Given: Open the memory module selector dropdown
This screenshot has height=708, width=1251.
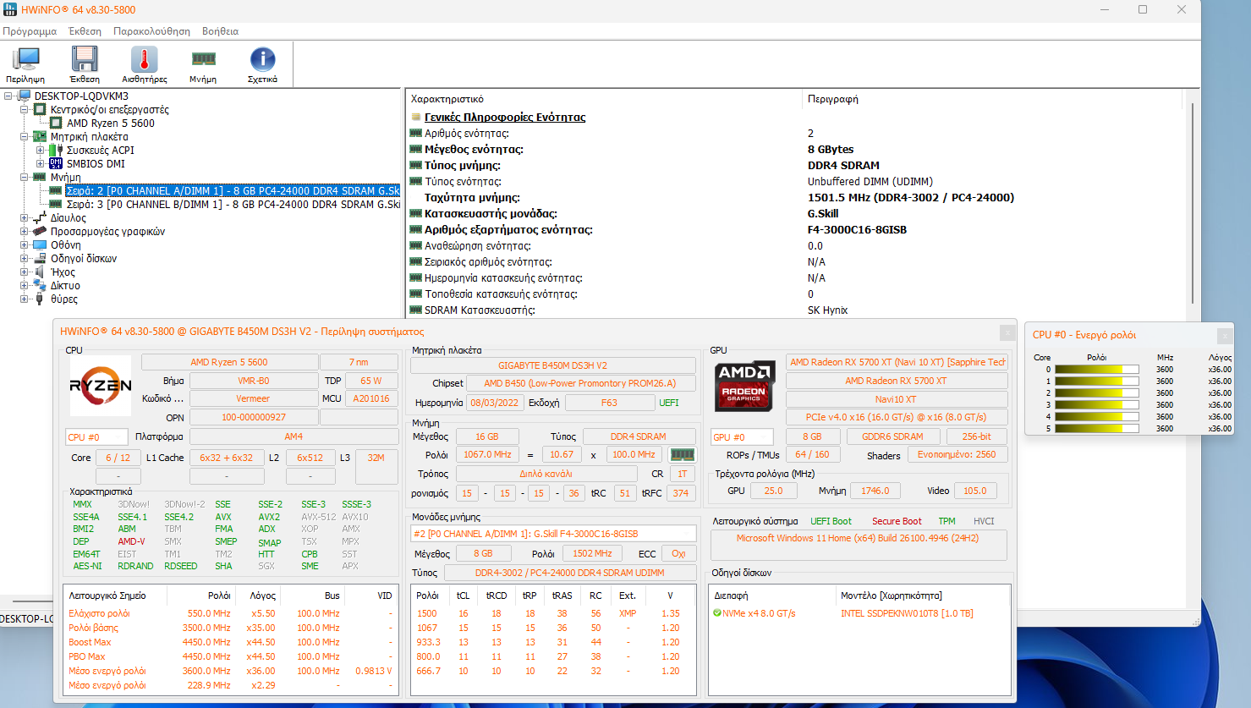Looking at the screenshot, I should 553,534.
